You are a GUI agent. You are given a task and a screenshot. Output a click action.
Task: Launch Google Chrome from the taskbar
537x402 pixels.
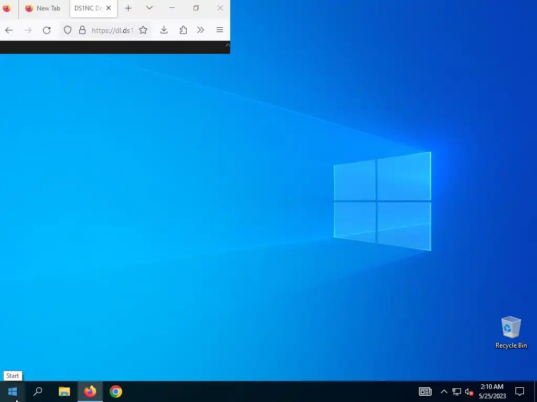(x=116, y=392)
